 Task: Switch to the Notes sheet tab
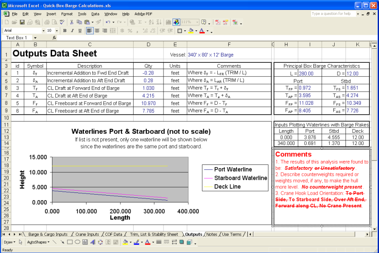coord(211,234)
